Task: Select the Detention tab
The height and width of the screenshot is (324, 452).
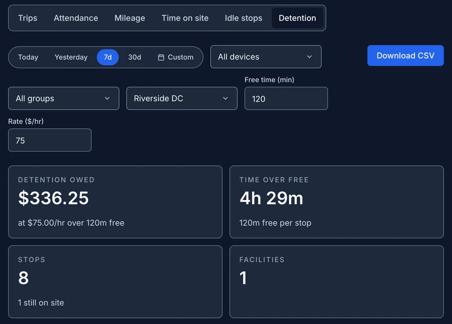Action: click(x=297, y=18)
